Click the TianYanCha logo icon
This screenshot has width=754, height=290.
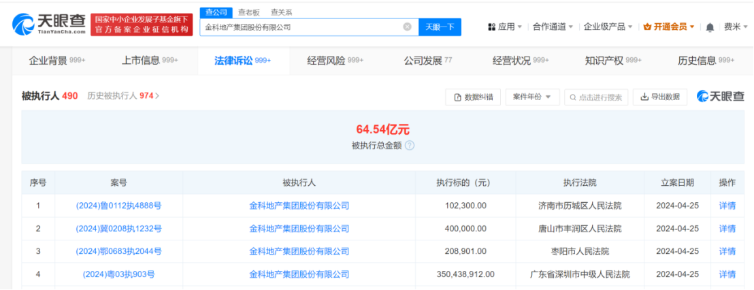pyautogui.click(x=25, y=24)
